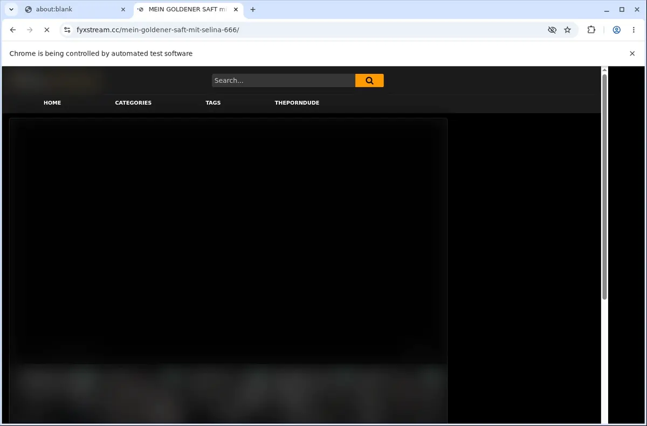
Task: Click the blurred site logo
Action: pyautogui.click(x=54, y=81)
